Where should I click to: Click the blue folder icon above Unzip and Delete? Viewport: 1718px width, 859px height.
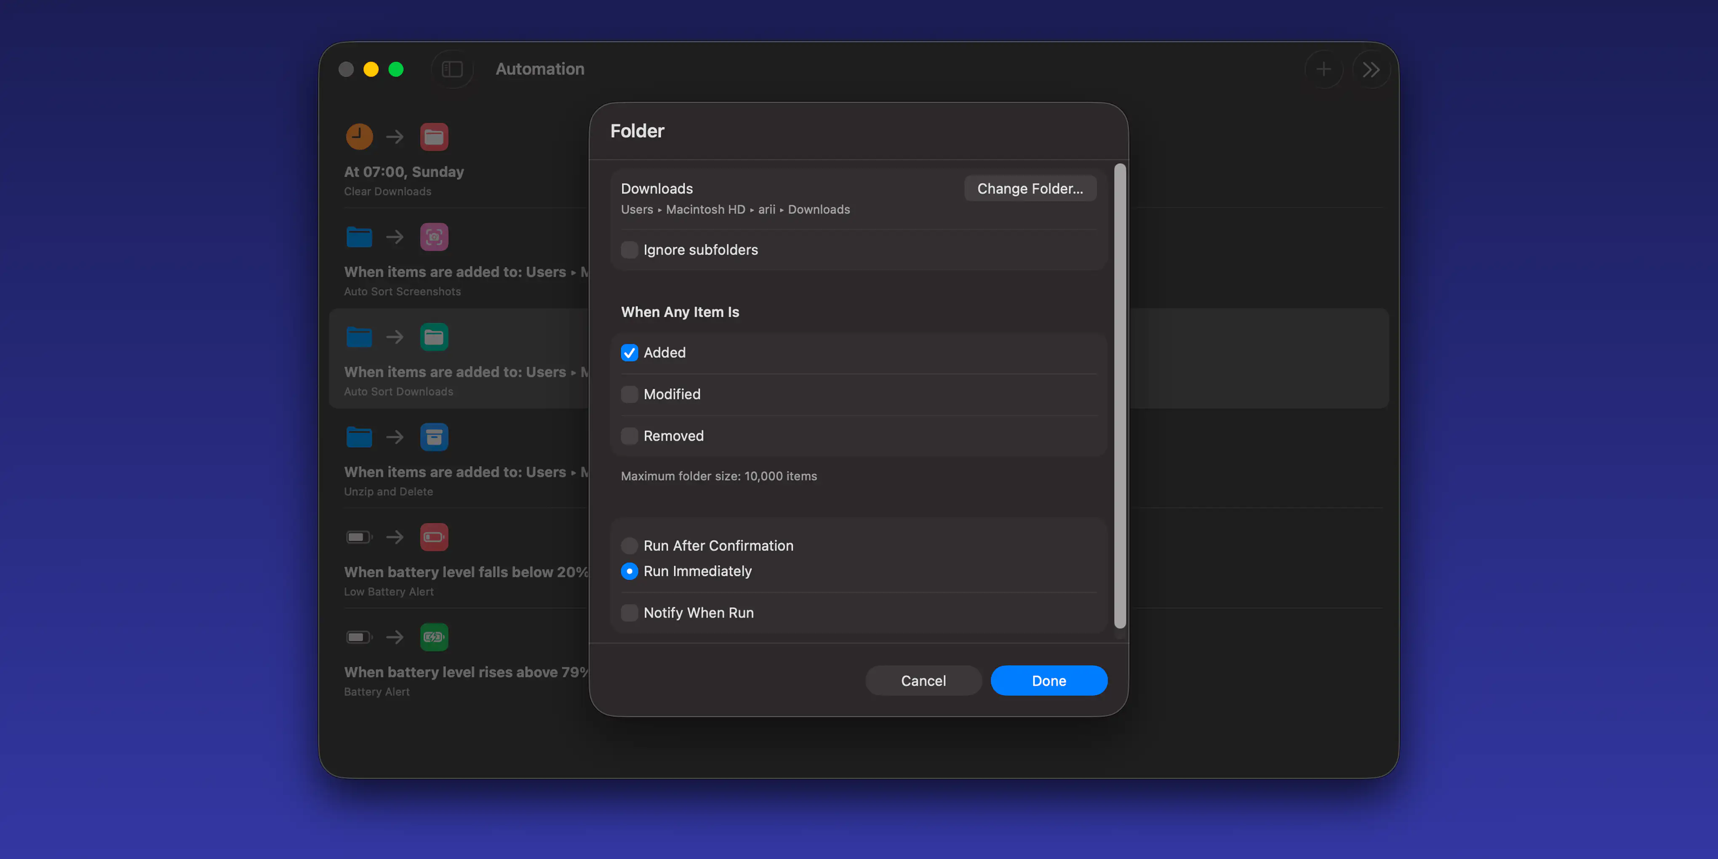coord(359,437)
